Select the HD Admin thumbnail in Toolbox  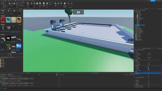click(x=8, y=38)
